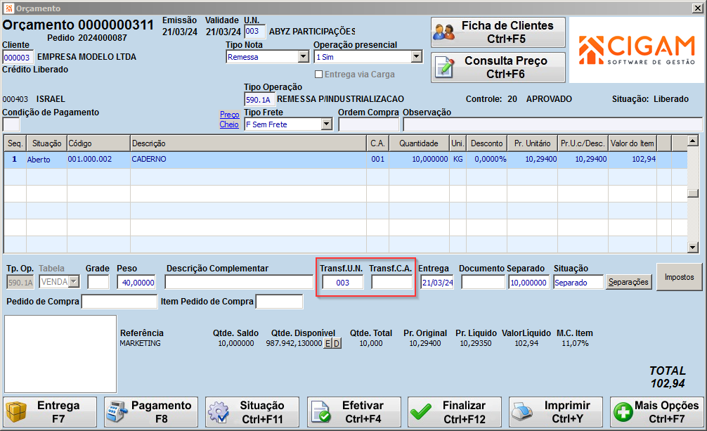
Task: Click the Impostos button
Action: tap(679, 277)
